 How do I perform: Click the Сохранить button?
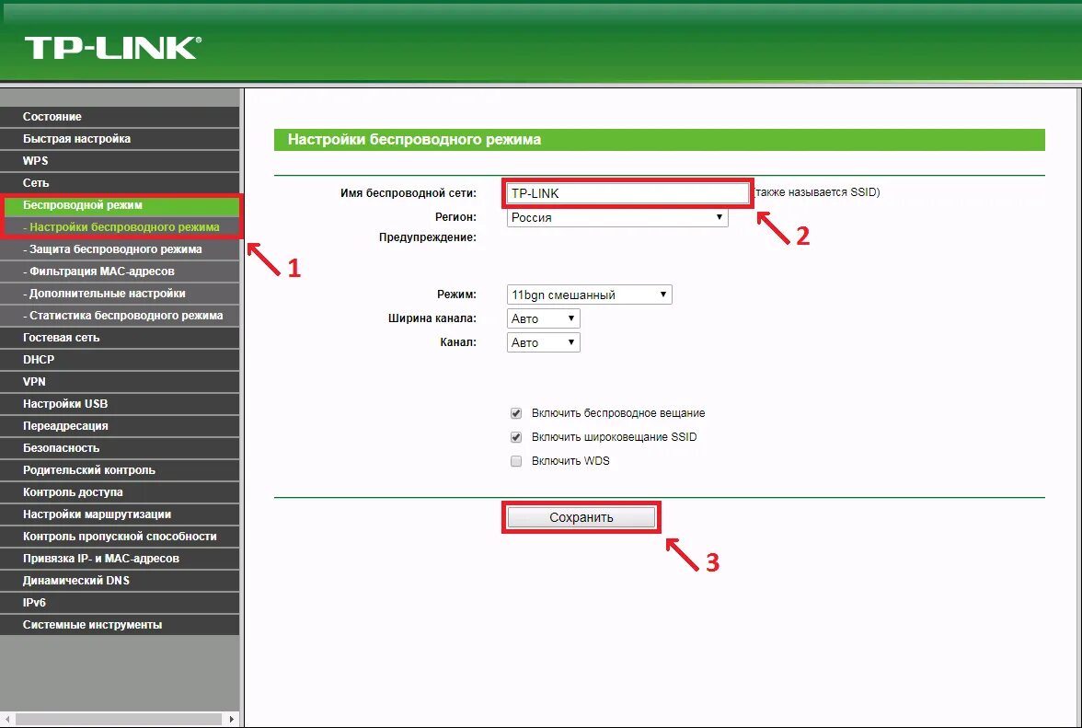pyautogui.click(x=581, y=517)
